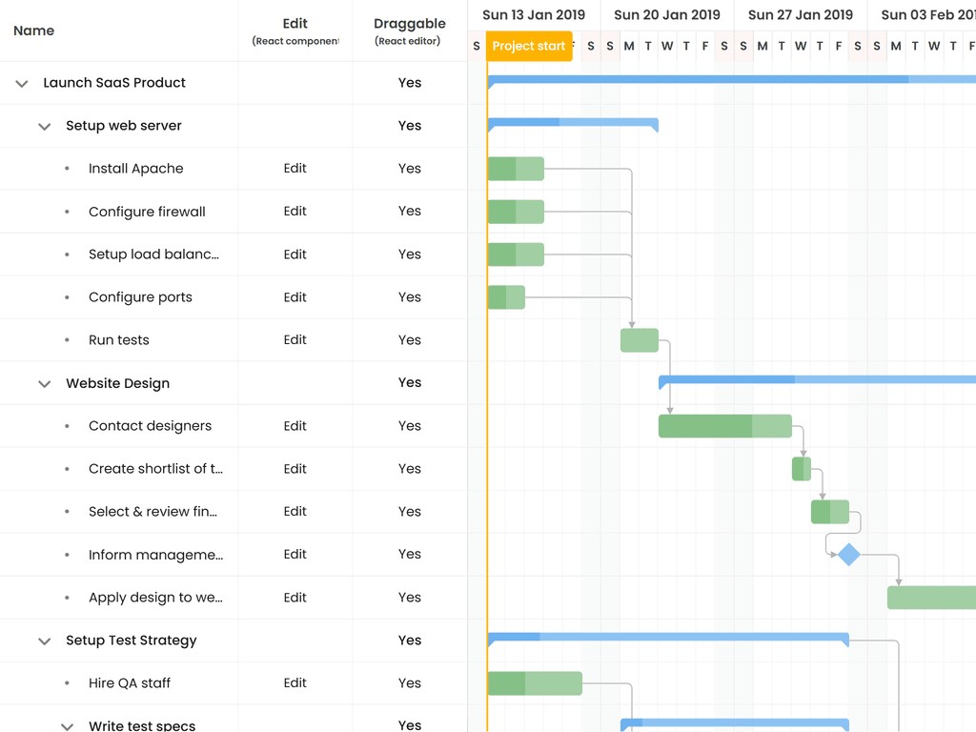Click the Project start timeline marker
The height and width of the screenshot is (732, 976).
529,46
